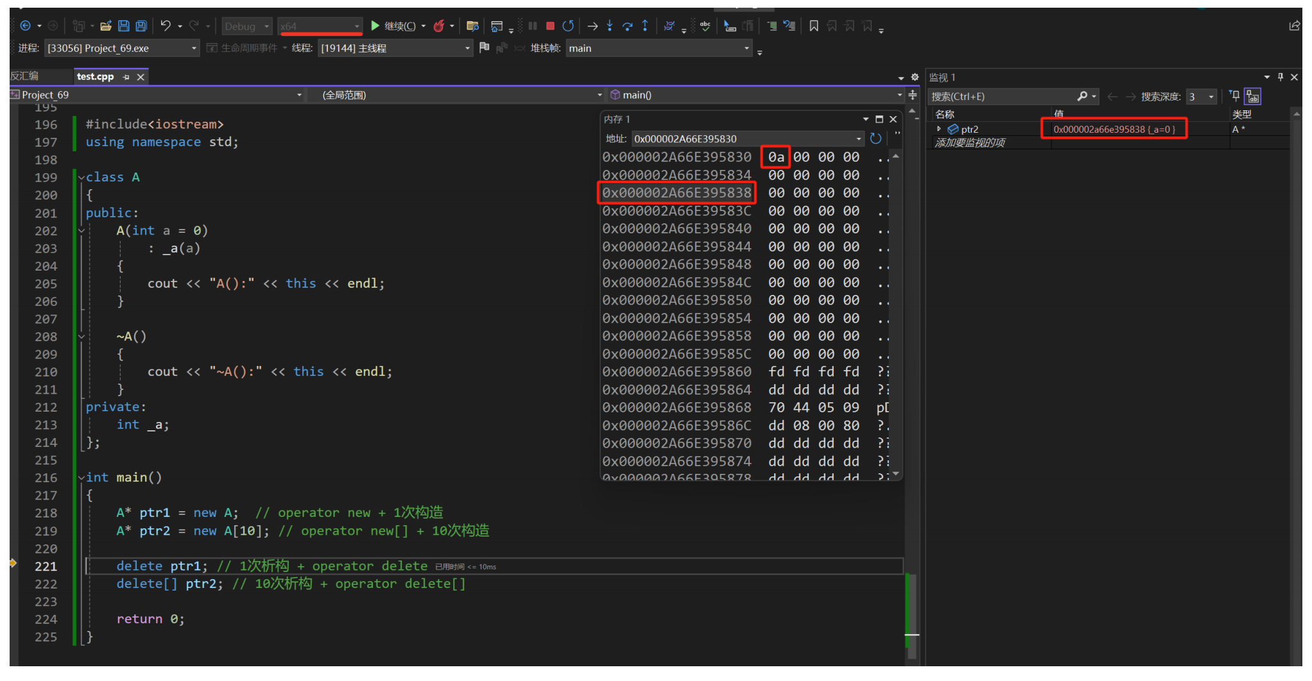Restart debugging with the circular arrow icon
The height and width of the screenshot is (681, 1312).
click(x=568, y=26)
